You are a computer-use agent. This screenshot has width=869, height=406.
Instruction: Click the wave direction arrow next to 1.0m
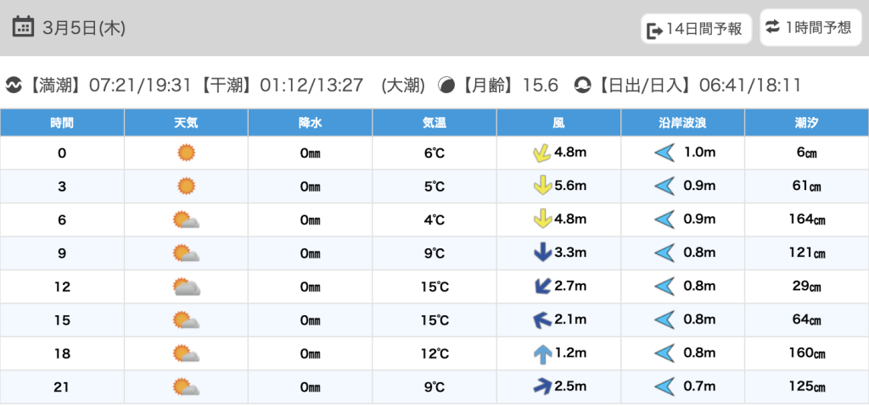(664, 153)
